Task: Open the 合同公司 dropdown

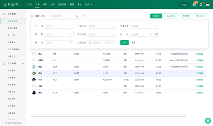Action: click(x=101, y=26)
